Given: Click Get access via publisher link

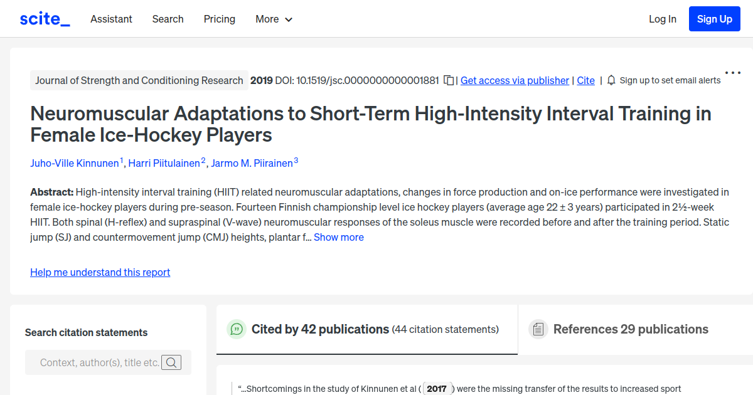Looking at the screenshot, I should (x=515, y=80).
